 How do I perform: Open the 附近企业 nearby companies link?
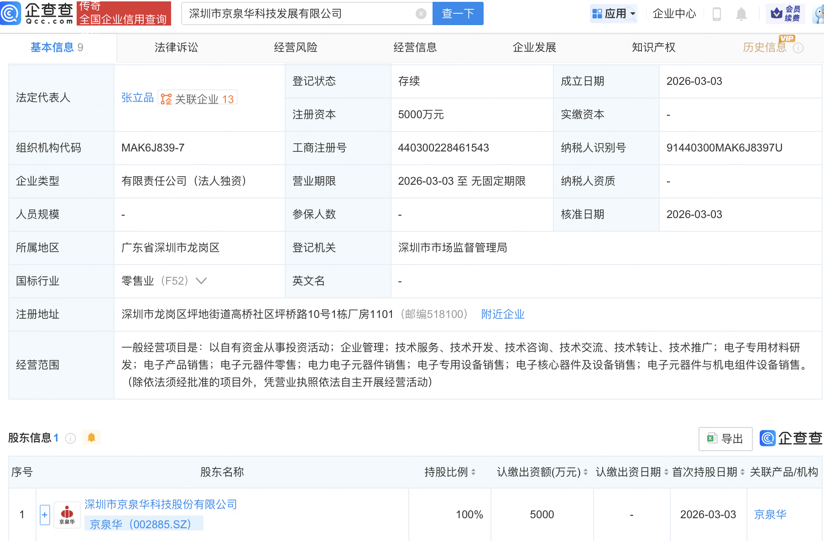tap(502, 314)
